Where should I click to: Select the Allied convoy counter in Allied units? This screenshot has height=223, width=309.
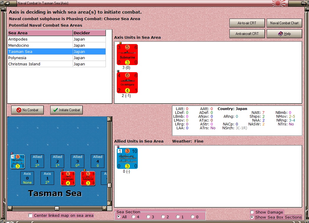(x=127, y=158)
